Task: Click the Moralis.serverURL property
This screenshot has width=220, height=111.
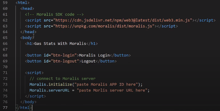Action: (x=49, y=90)
